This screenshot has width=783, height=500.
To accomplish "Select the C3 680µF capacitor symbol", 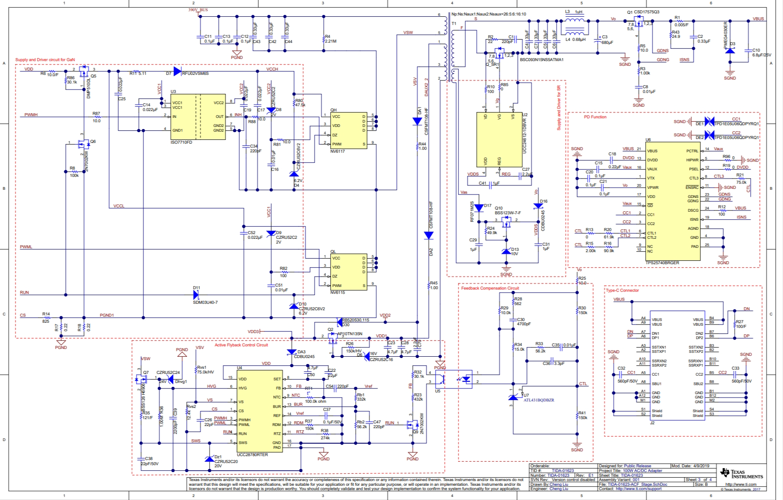I will (x=597, y=39).
